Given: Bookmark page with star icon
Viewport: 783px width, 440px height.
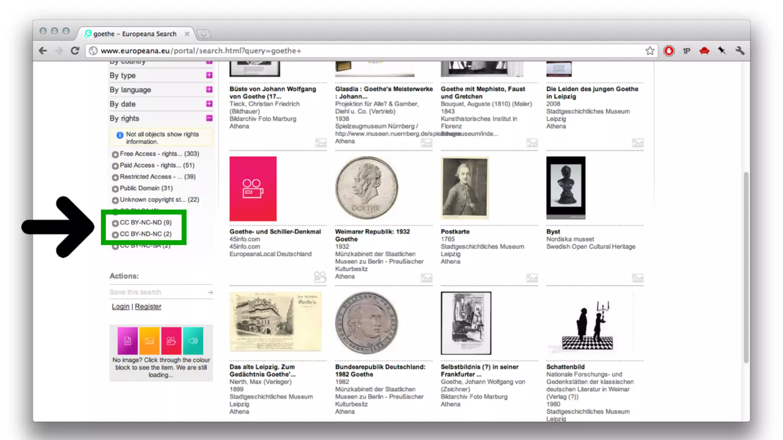Looking at the screenshot, I should click(650, 51).
